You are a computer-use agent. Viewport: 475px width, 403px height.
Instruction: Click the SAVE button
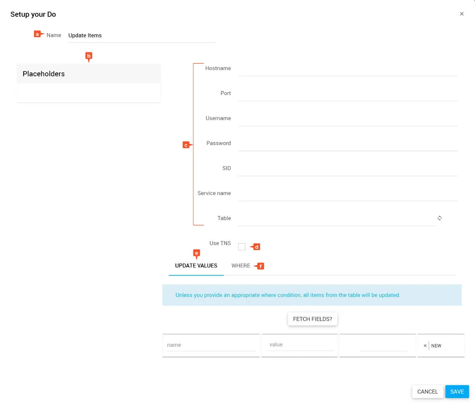[457, 392]
